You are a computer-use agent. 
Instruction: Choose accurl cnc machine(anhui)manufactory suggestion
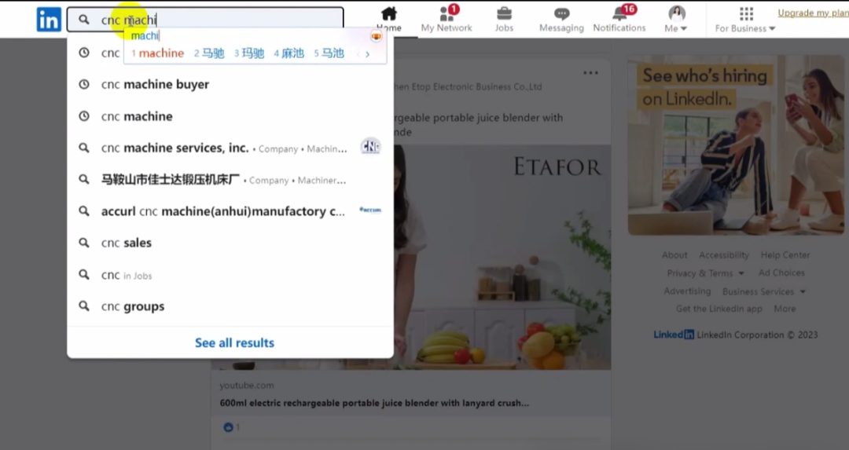pyautogui.click(x=230, y=211)
